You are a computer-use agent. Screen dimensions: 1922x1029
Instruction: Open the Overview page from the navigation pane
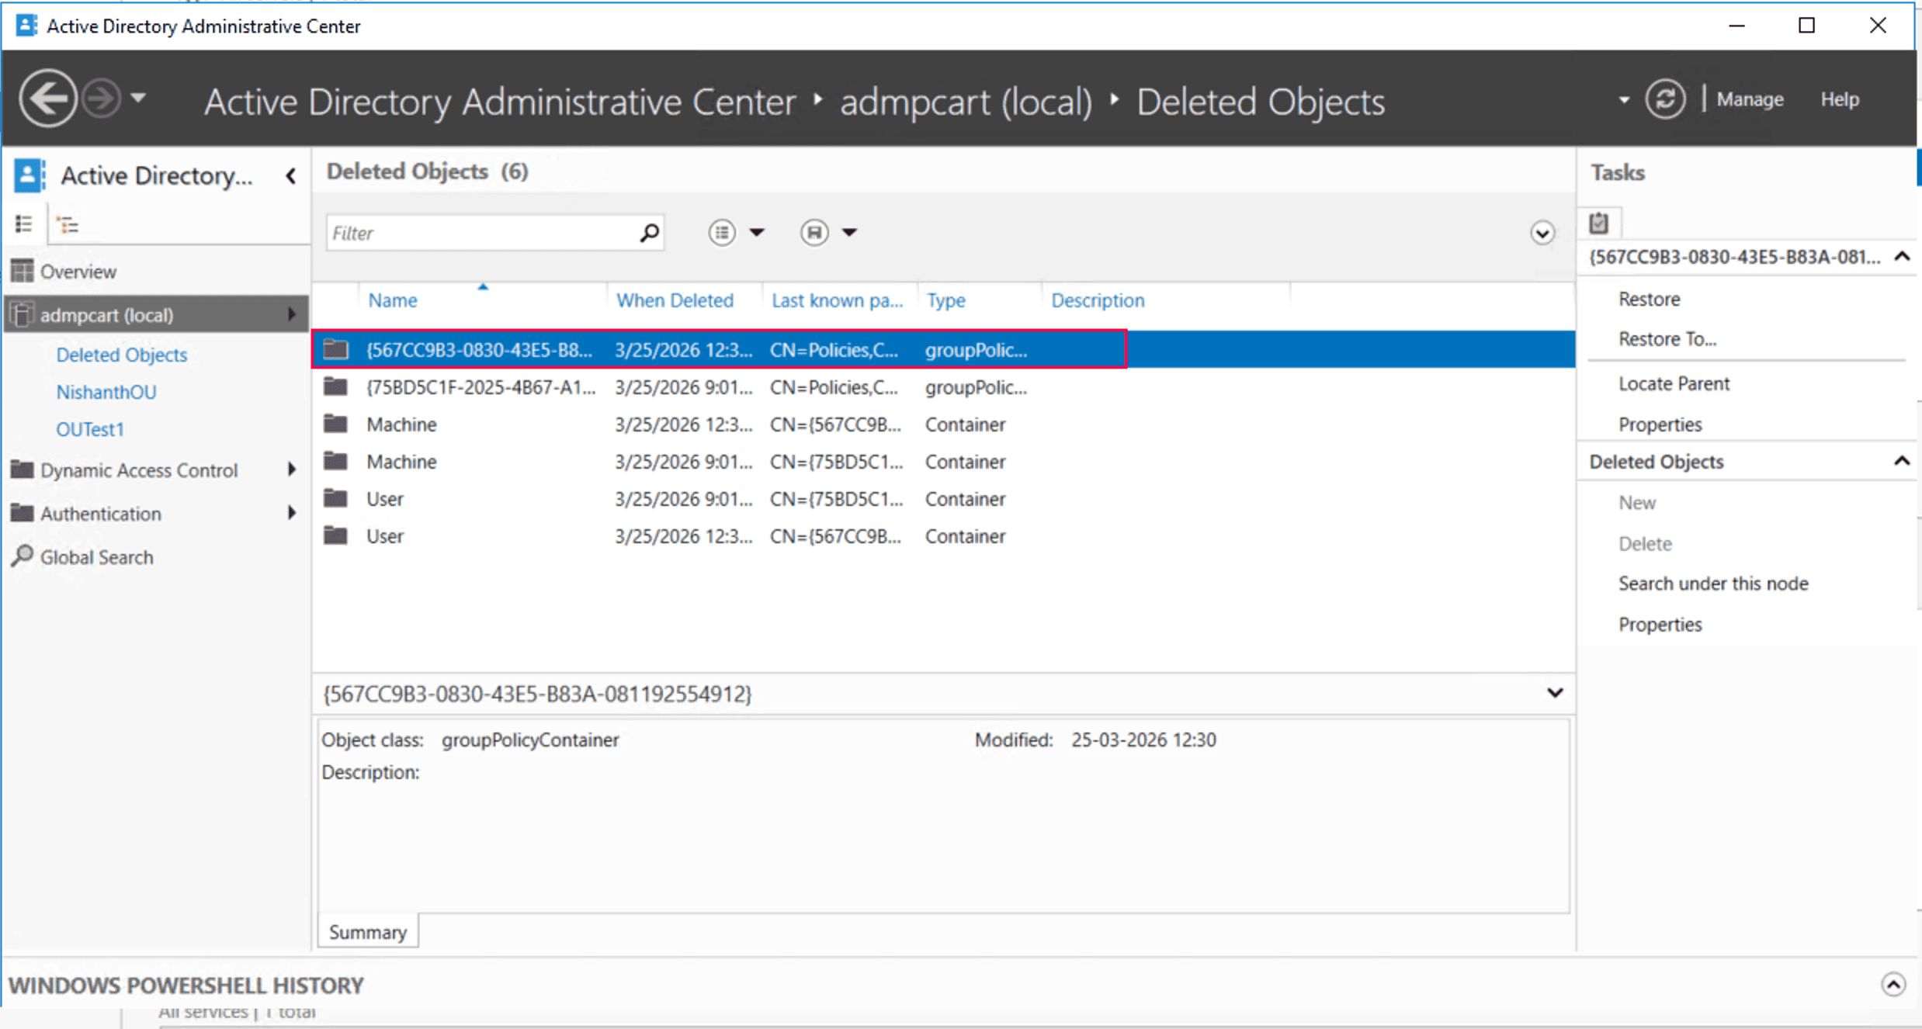pos(78,271)
